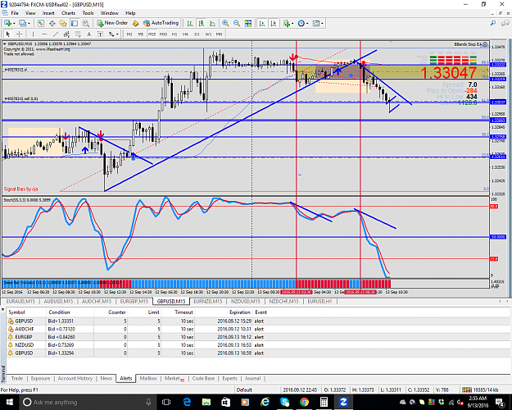The image size is (512, 410).
Task: Zoom out on the chart
Action: (237, 23)
